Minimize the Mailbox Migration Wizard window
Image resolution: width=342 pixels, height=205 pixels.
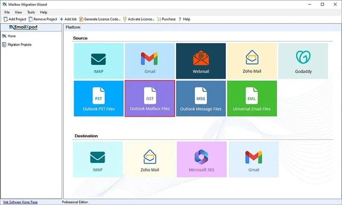310,4
